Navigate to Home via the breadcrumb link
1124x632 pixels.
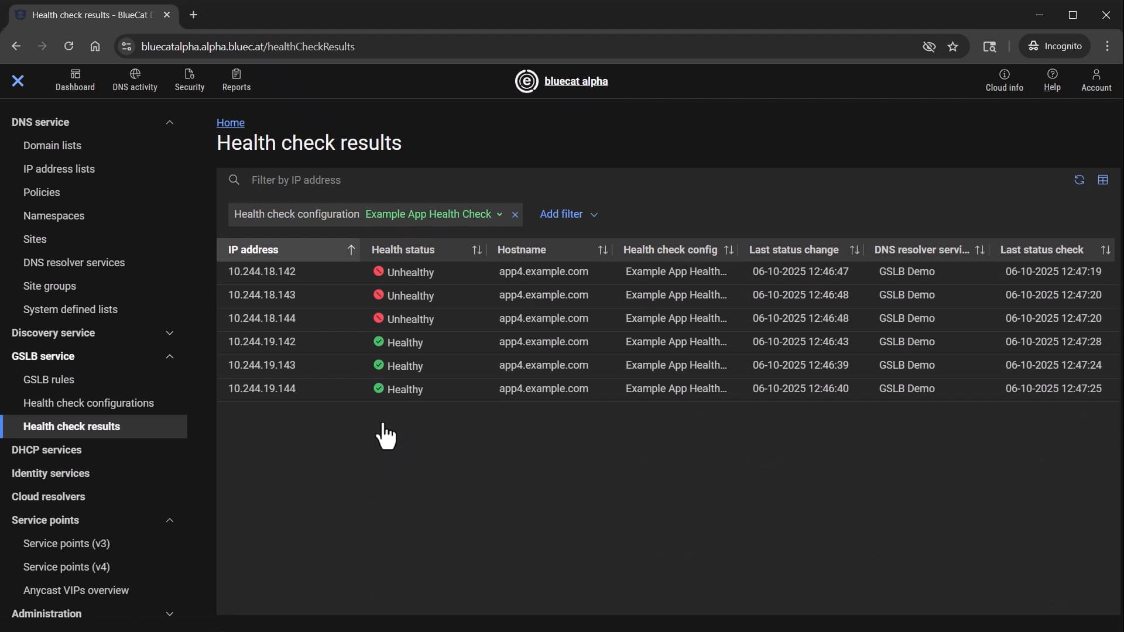point(231,123)
